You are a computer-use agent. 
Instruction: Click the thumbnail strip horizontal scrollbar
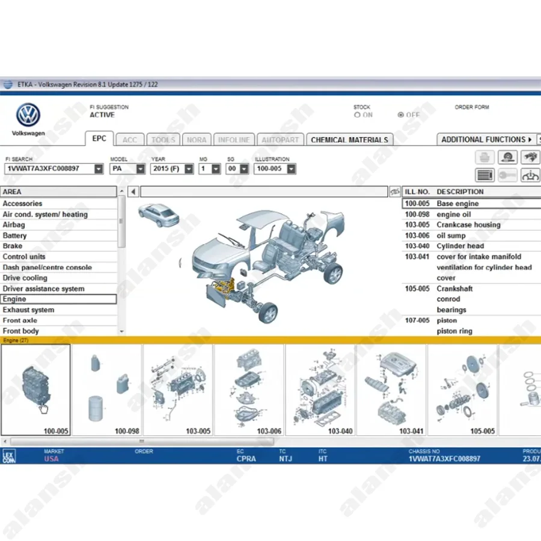pos(141,441)
